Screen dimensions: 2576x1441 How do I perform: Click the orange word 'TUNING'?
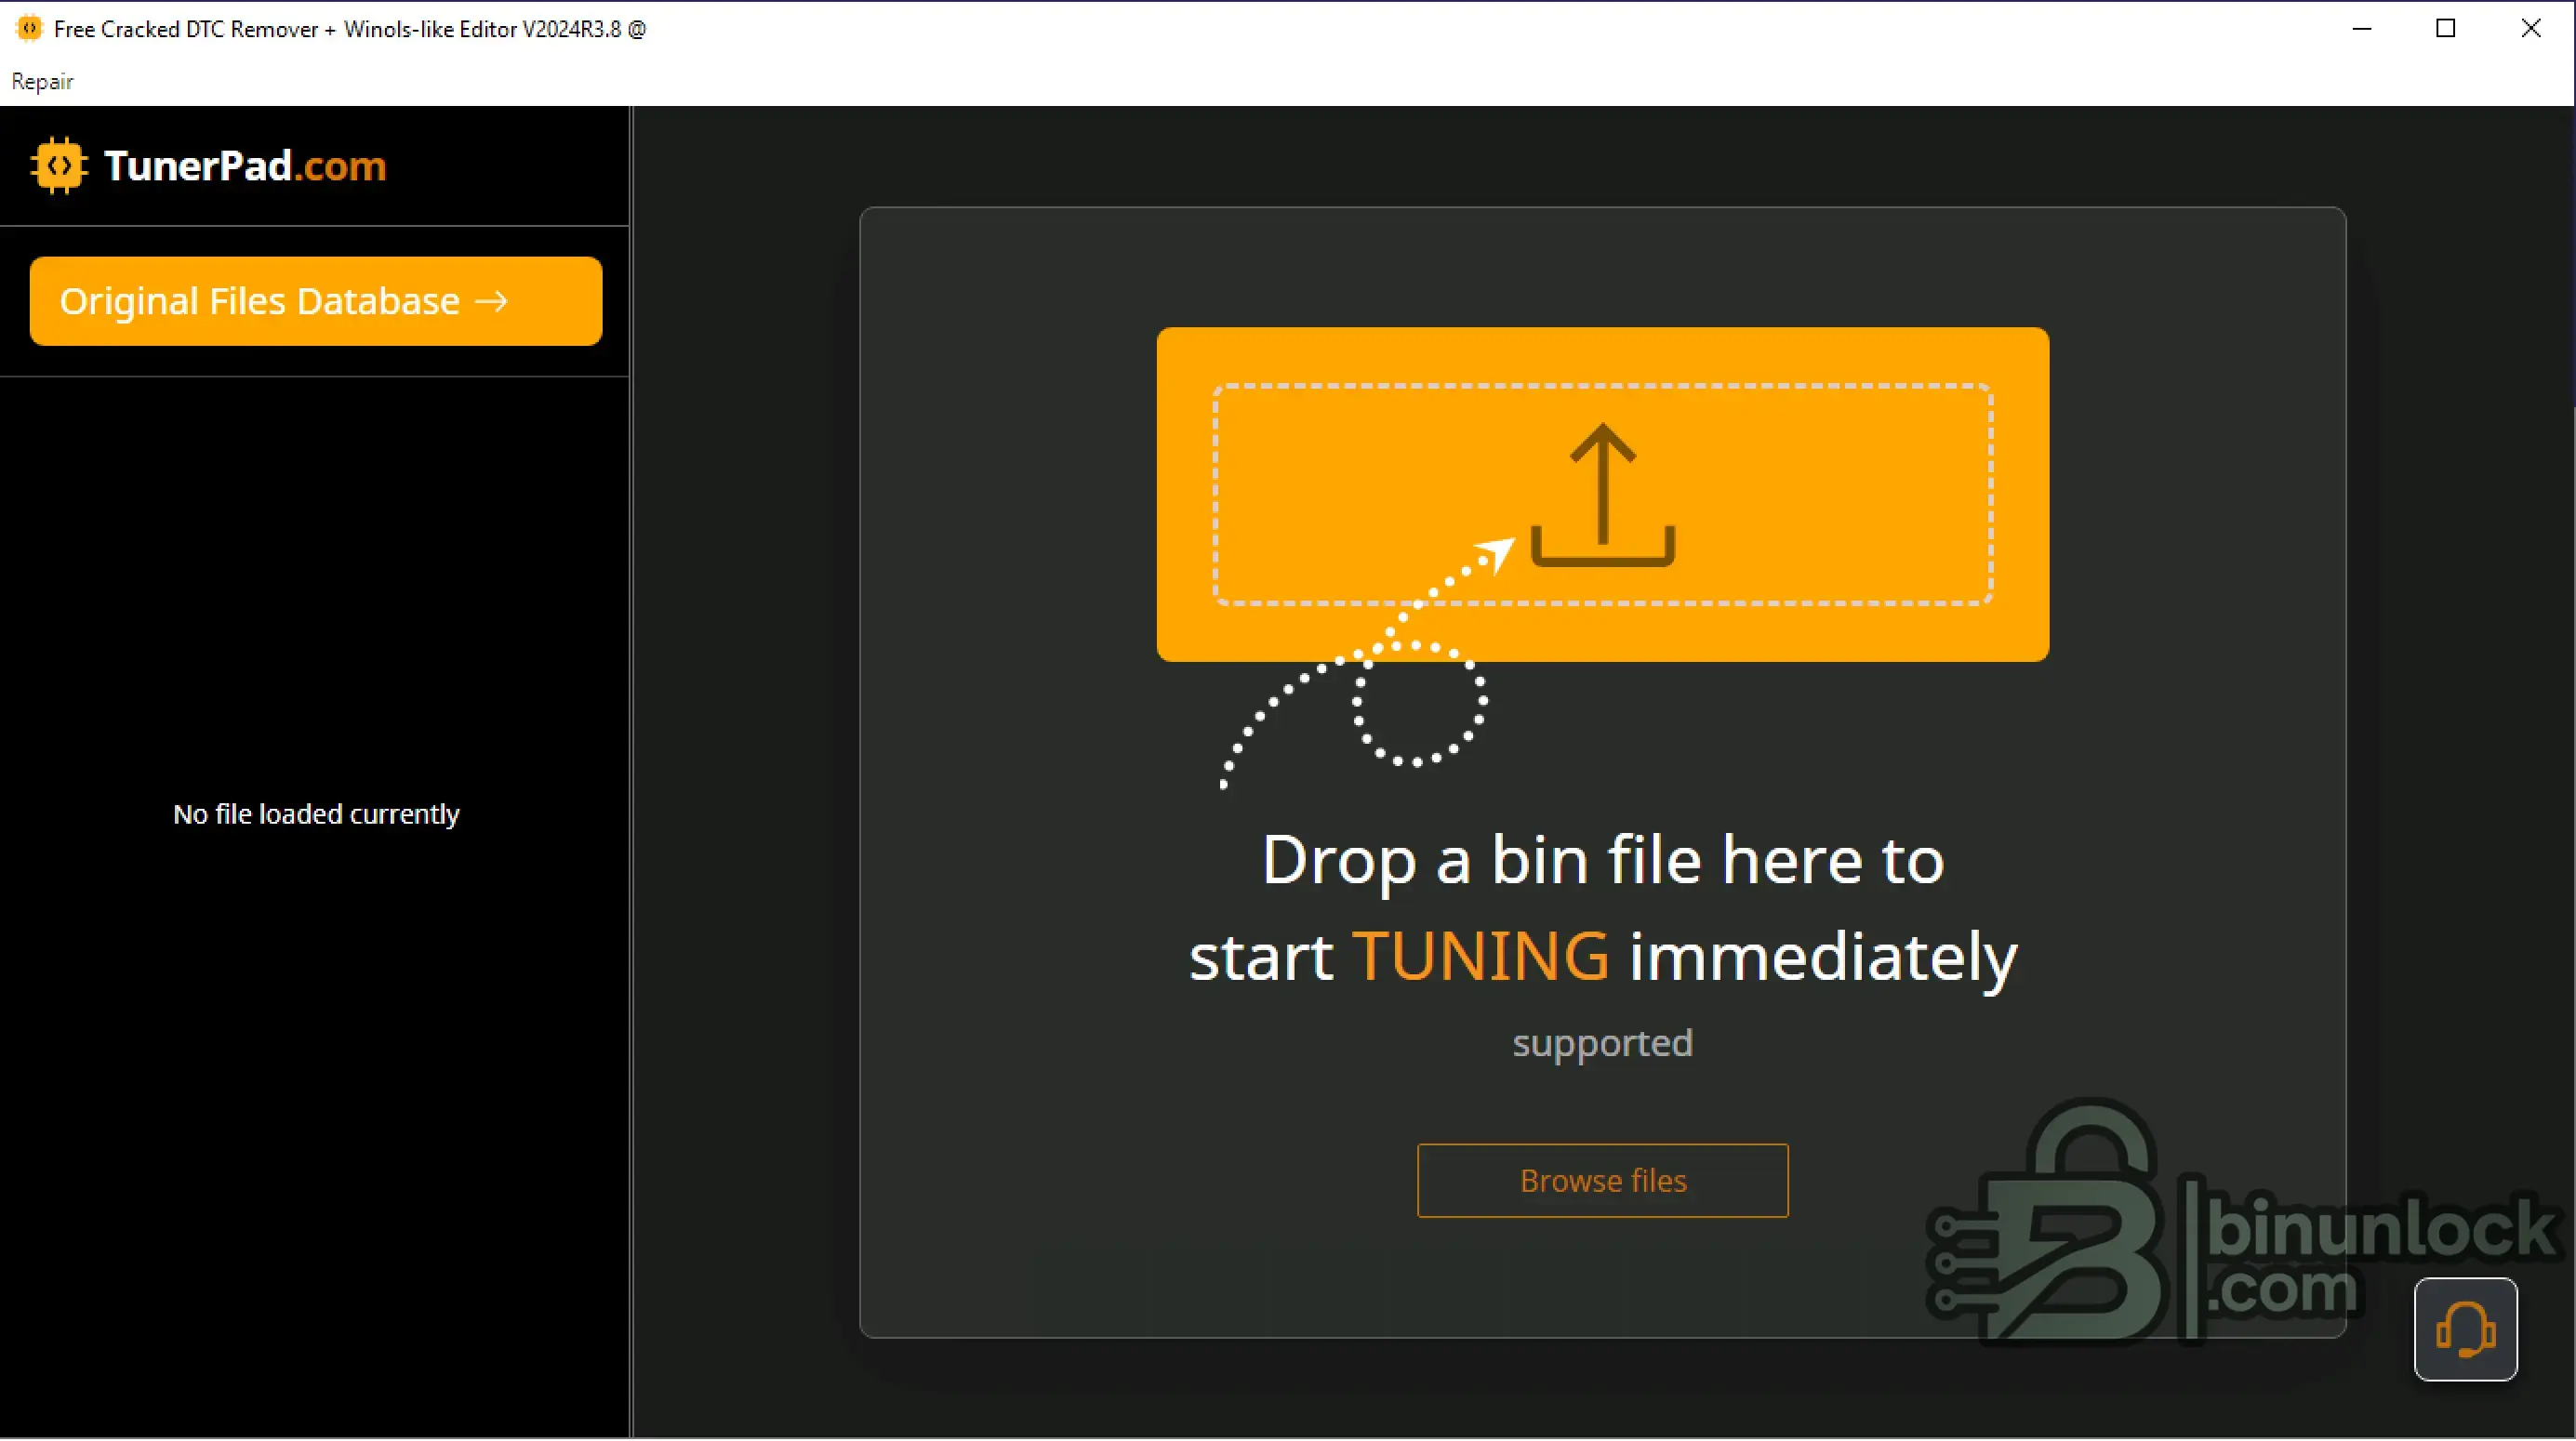(x=1481, y=955)
